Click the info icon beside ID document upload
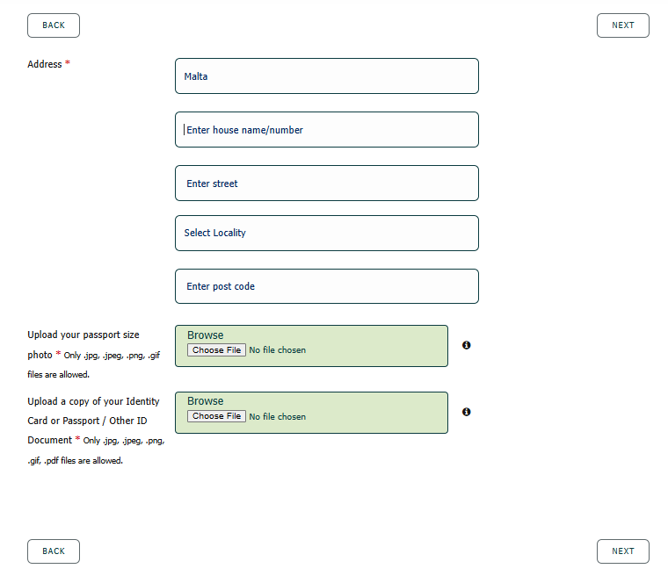The height and width of the screenshot is (576, 668). tap(466, 412)
